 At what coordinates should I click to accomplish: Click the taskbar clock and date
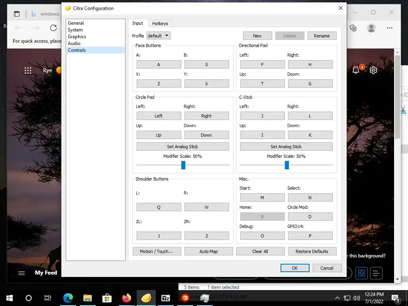[x=374, y=298]
